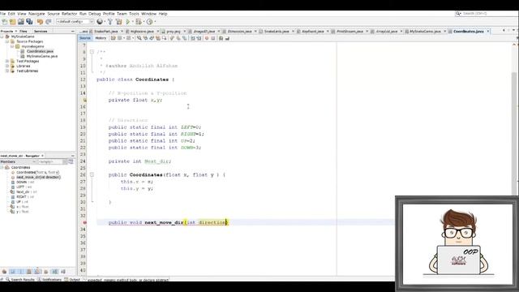Click the Stop Macro Recording icon
Image resolution: width=519 pixels, height=292 pixels.
212,38
